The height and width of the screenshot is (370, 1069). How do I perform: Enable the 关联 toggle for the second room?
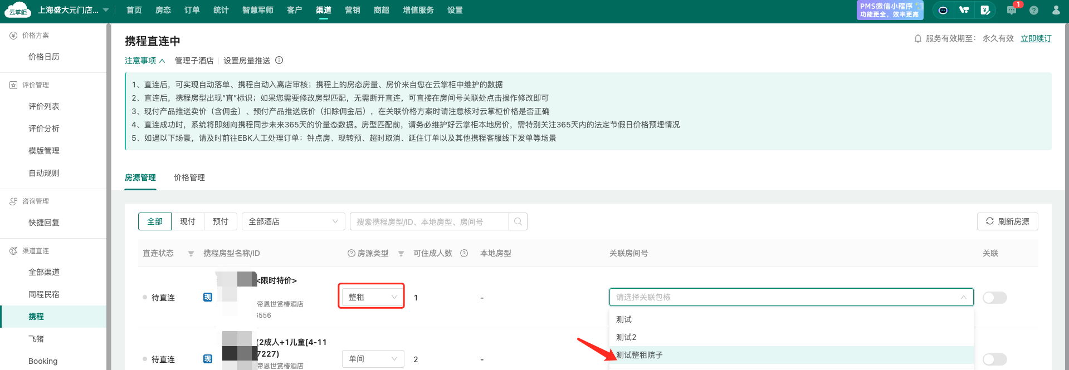[x=994, y=359]
